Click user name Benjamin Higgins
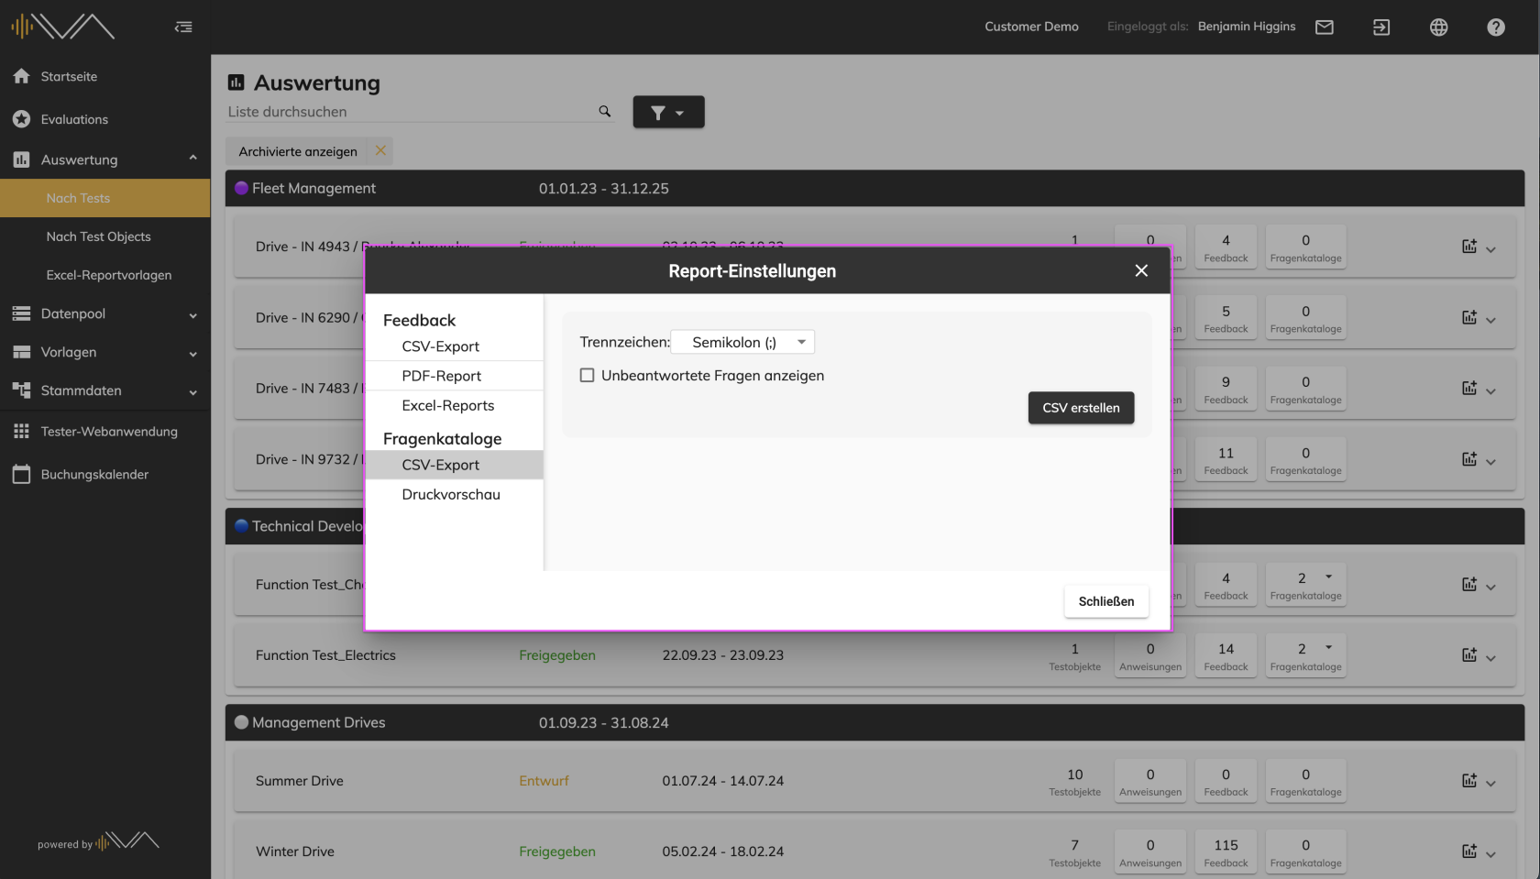Viewport: 1540px width, 879px height. tap(1247, 27)
